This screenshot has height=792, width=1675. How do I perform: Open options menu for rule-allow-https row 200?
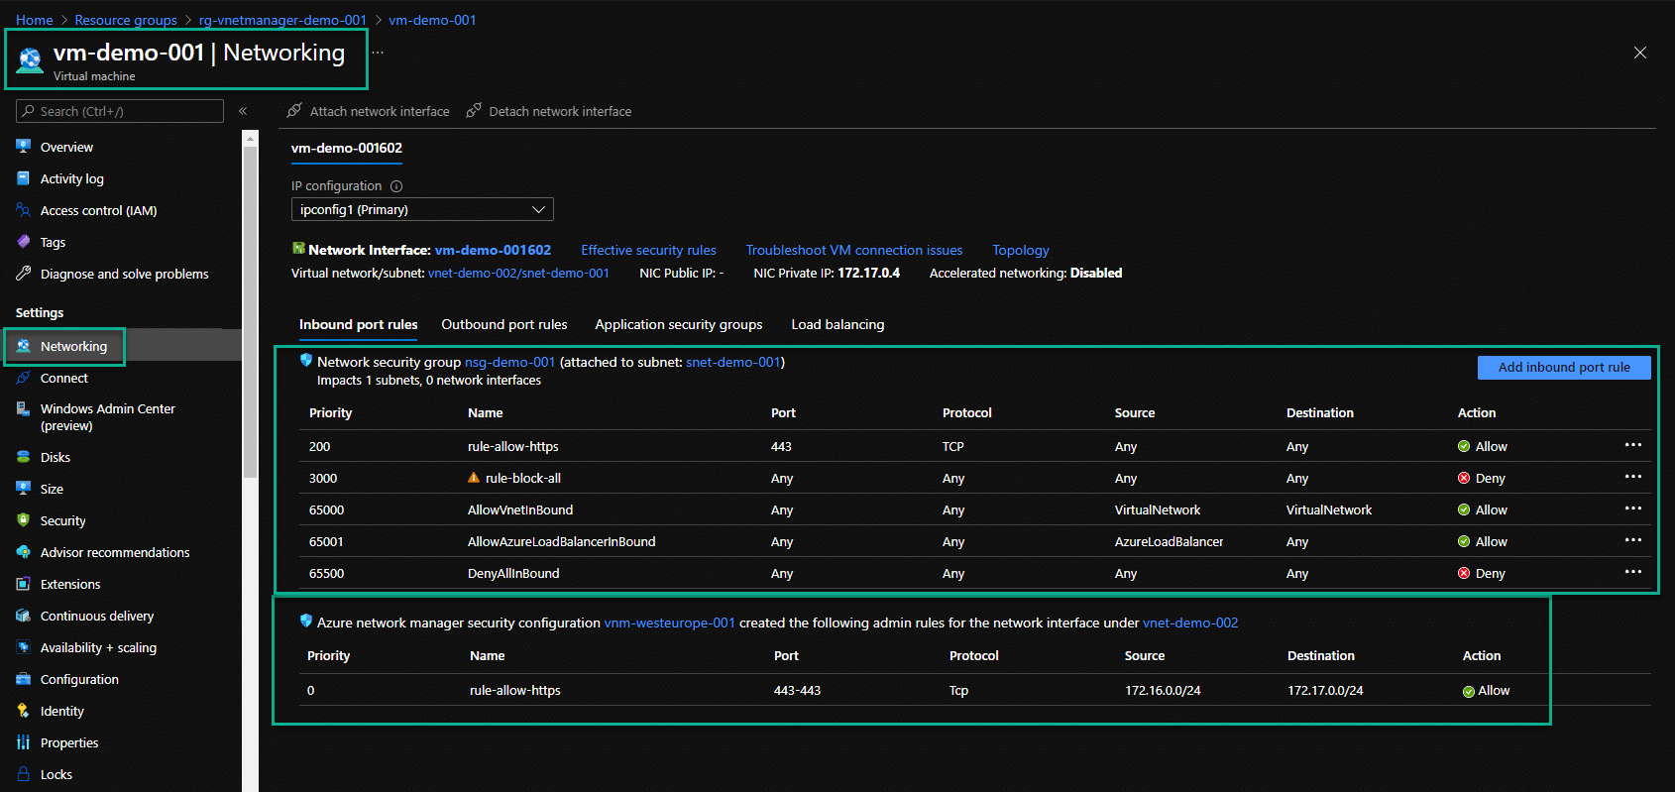1633,445
